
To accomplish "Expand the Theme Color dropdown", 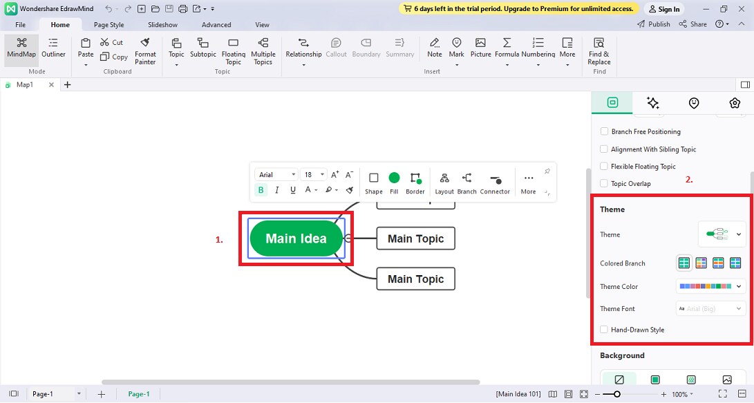I will [711, 286].
